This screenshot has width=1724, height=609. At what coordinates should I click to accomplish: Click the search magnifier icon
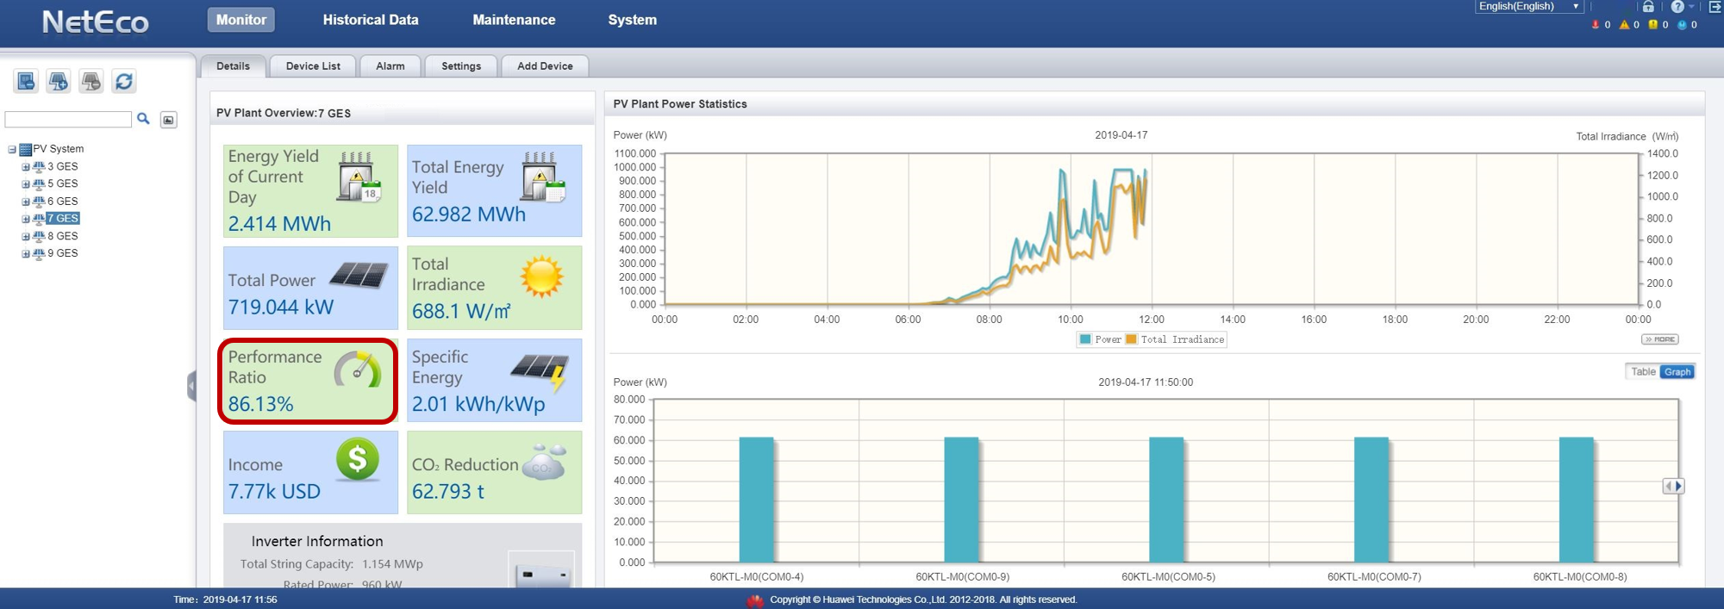click(x=144, y=119)
